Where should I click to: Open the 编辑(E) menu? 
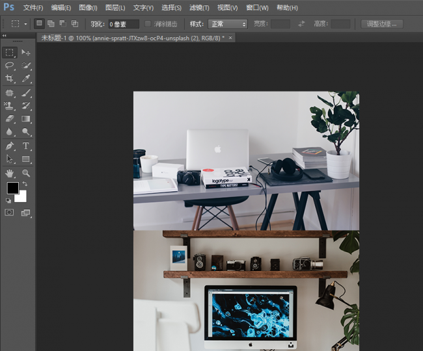(61, 8)
